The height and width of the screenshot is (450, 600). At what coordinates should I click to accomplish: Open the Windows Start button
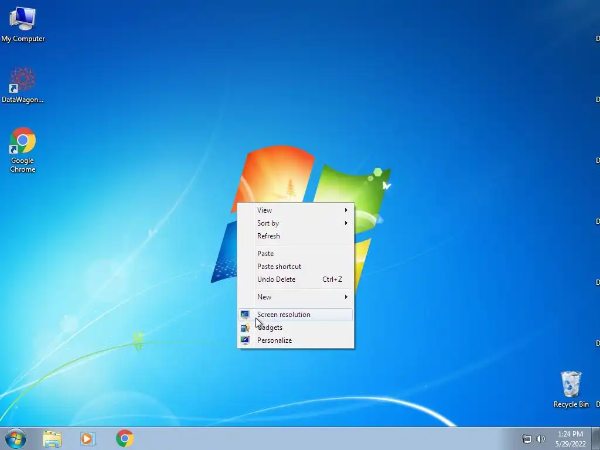tap(16, 438)
